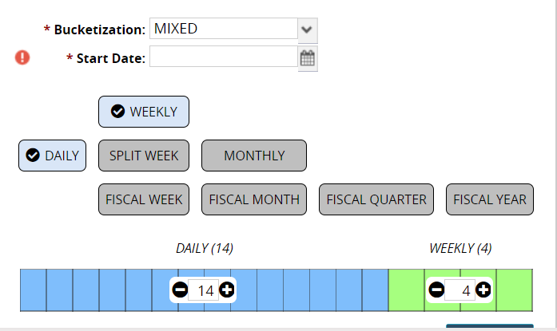This screenshot has width=557, height=331.
Task: Click the red error alert icon
Action: click(22, 57)
